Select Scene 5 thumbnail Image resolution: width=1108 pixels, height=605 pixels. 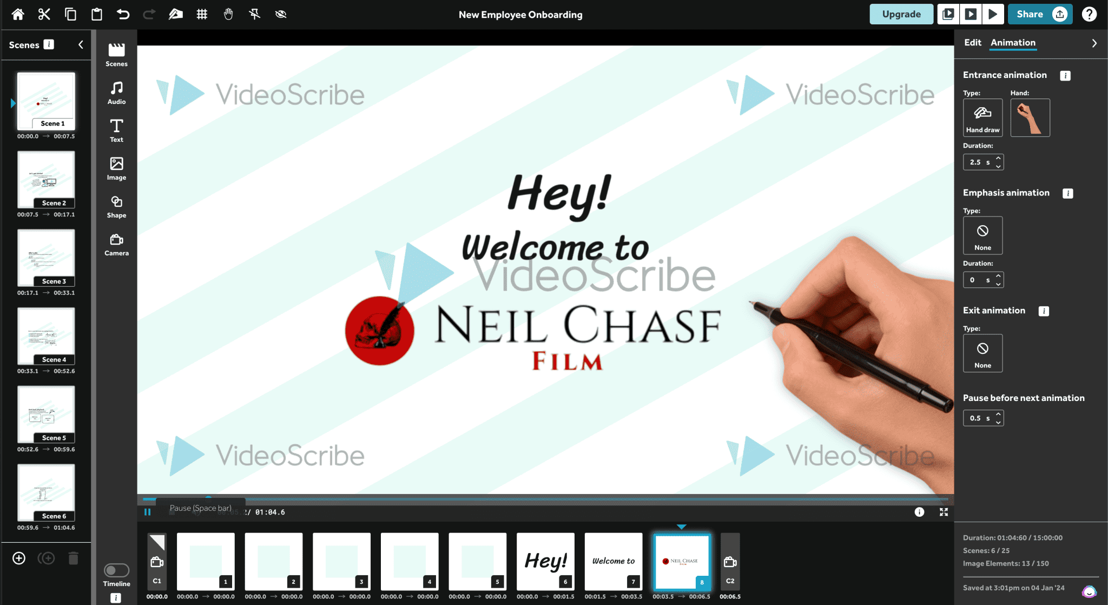click(x=46, y=415)
